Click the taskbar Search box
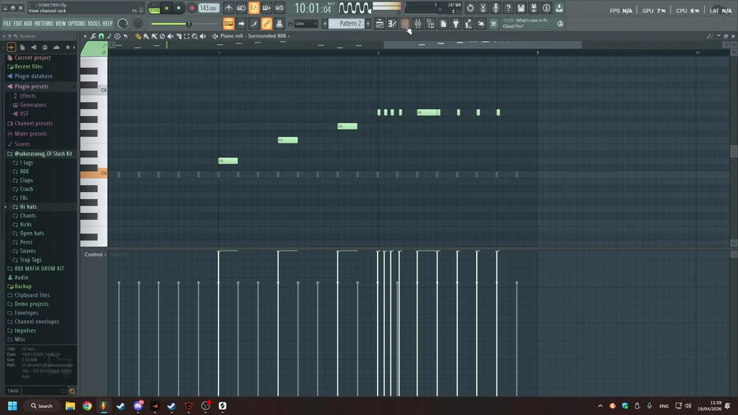 (42, 406)
